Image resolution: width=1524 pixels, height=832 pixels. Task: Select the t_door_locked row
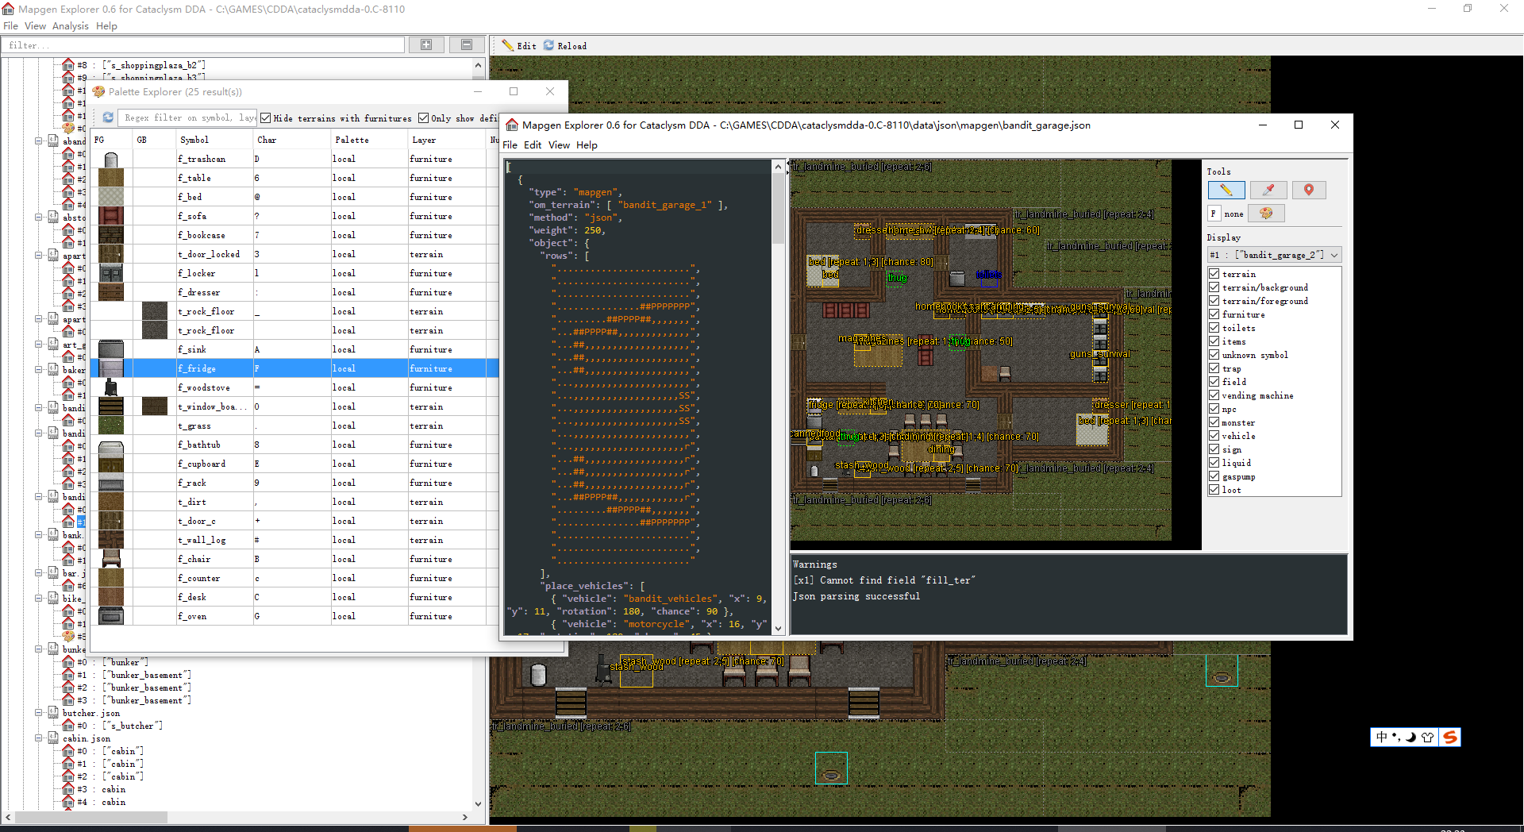294,254
